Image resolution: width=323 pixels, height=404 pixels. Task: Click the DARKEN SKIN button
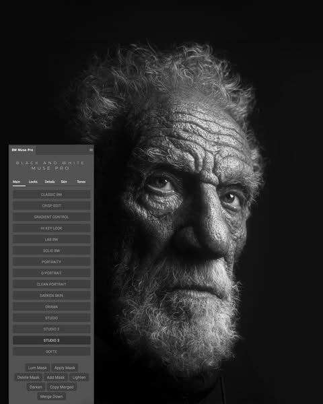[52, 296]
